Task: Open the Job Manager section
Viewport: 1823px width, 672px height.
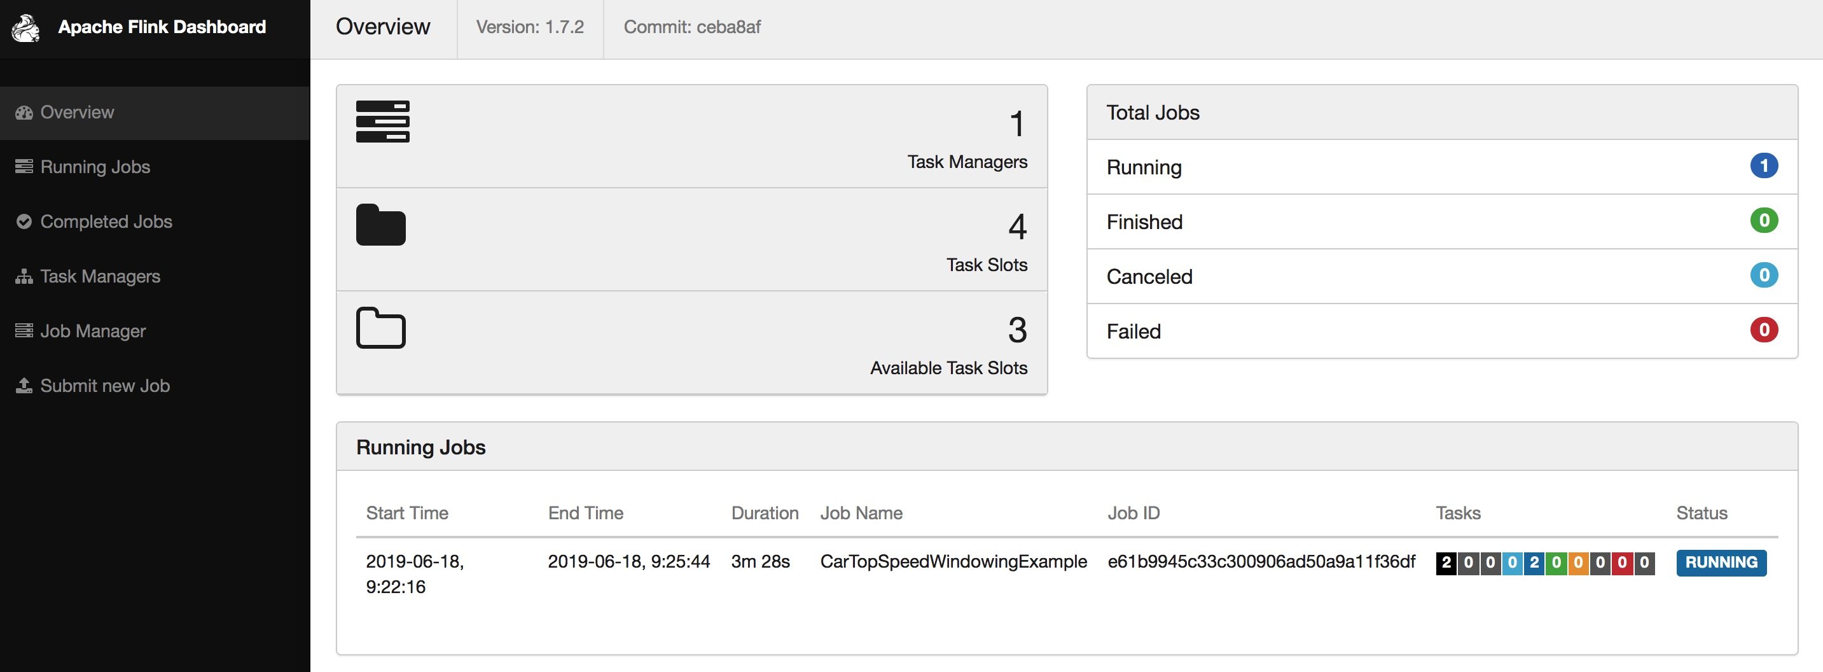Action: 92,331
